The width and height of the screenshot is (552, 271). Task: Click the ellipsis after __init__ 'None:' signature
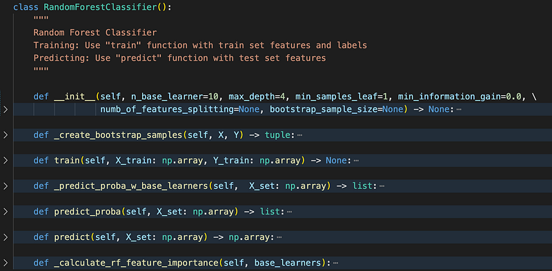459,110
